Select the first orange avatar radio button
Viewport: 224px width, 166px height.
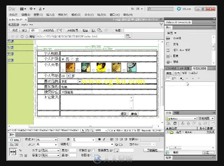(x=63, y=71)
